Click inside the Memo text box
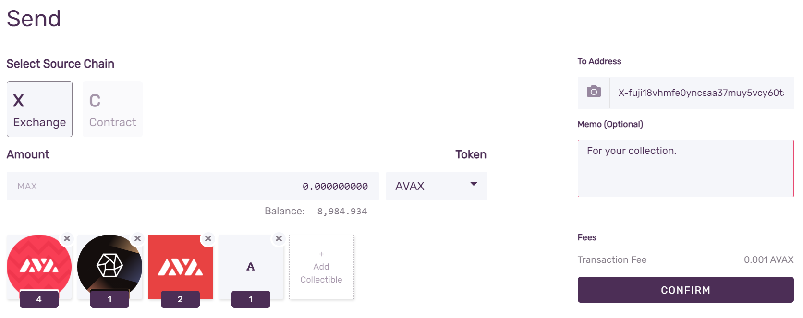This screenshot has height=318, width=803. click(685, 168)
